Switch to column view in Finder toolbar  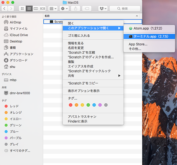point(36,9)
